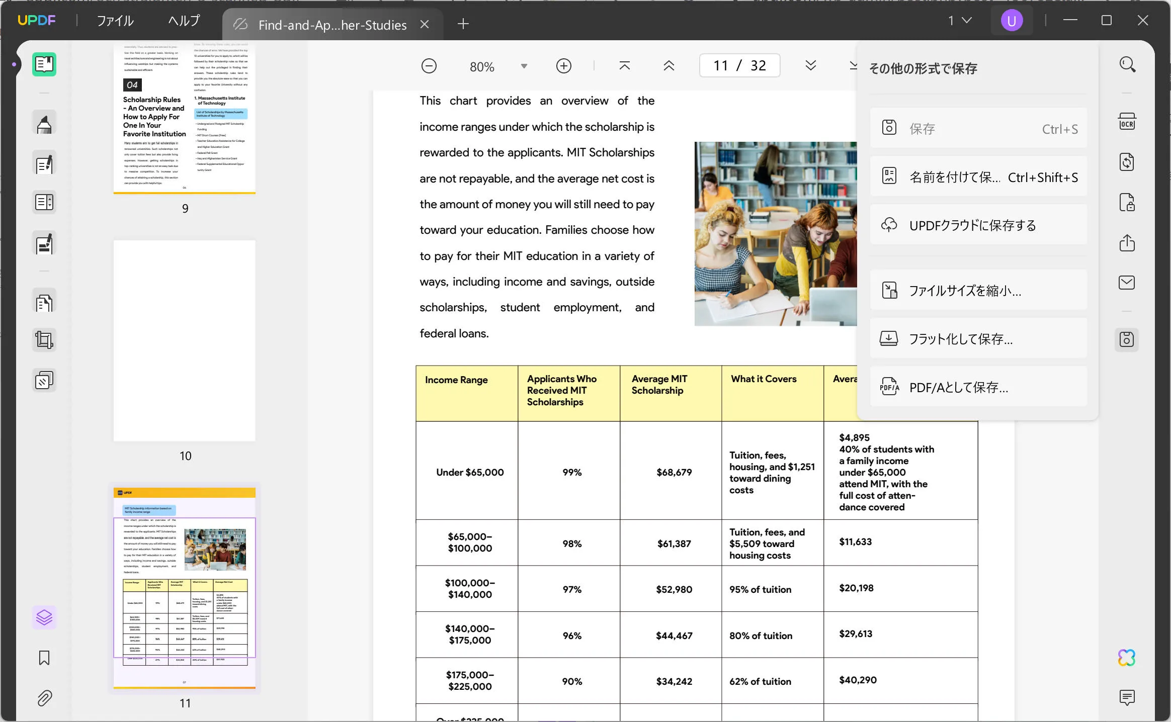The image size is (1171, 722).
Task: Open the Attachments paperclip panel
Action: [x=44, y=698]
